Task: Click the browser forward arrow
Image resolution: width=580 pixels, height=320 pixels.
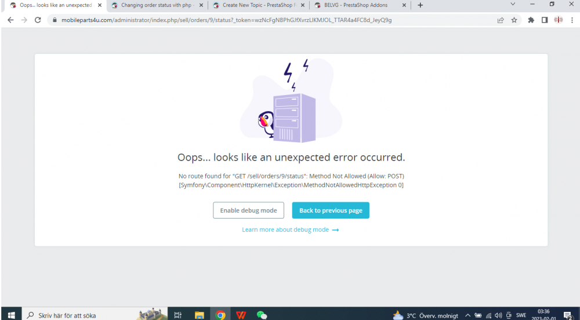Action: coord(24,20)
